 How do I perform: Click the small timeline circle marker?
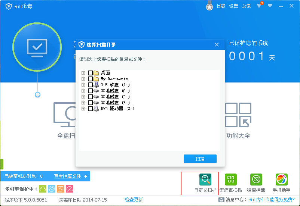click(x=37, y=94)
